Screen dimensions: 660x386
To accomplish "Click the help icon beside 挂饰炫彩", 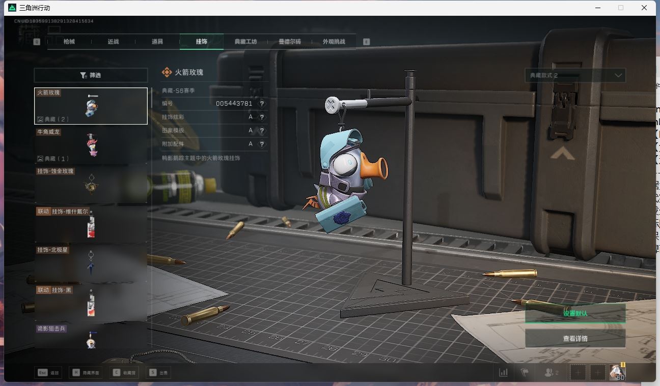I will 262,117.
